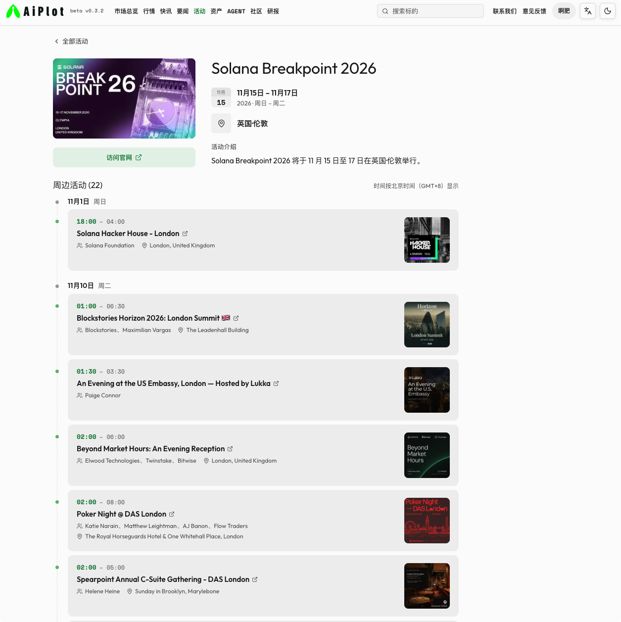This screenshot has height=622, width=621.
Task: Click the 时间按北京时间（GMT+8）显示 note
Action: 416,186
